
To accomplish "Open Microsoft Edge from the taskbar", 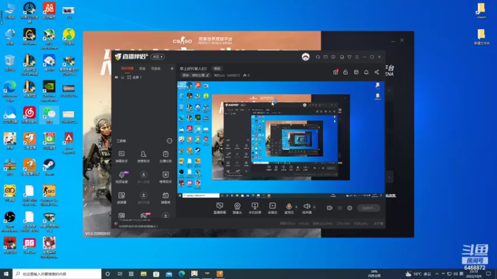I will click(x=181, y=273).
